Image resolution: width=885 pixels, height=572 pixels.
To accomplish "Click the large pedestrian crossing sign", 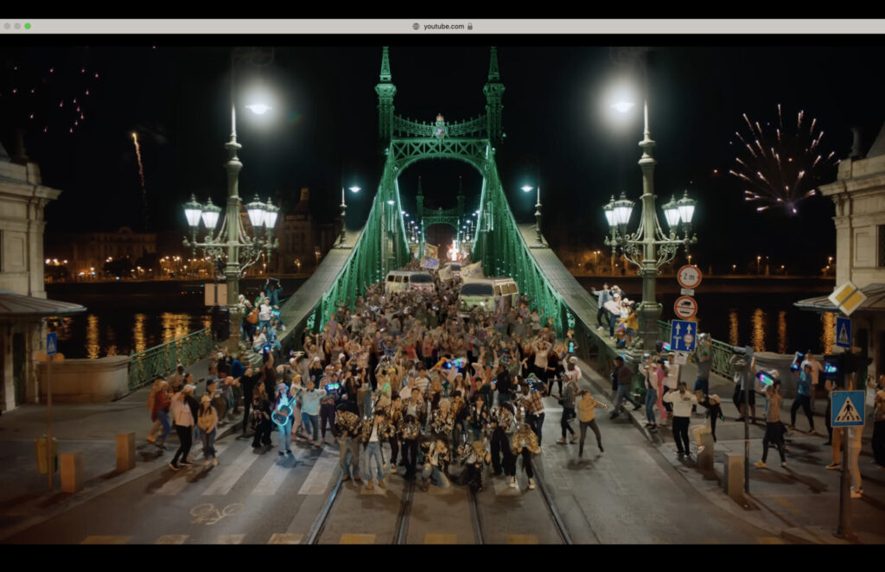I will 847,408.
